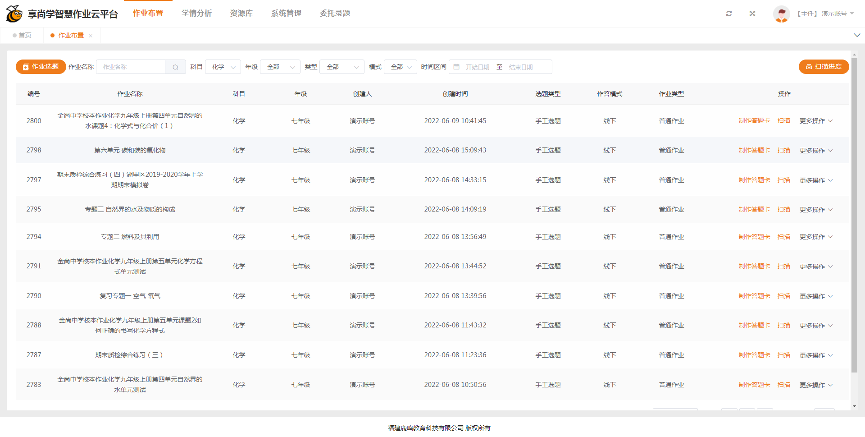Expand 更多操作 for row 2791
Image resolution: width=865 pixels, height=437 pixels.
pyautogui.click(x=816, y=267)
